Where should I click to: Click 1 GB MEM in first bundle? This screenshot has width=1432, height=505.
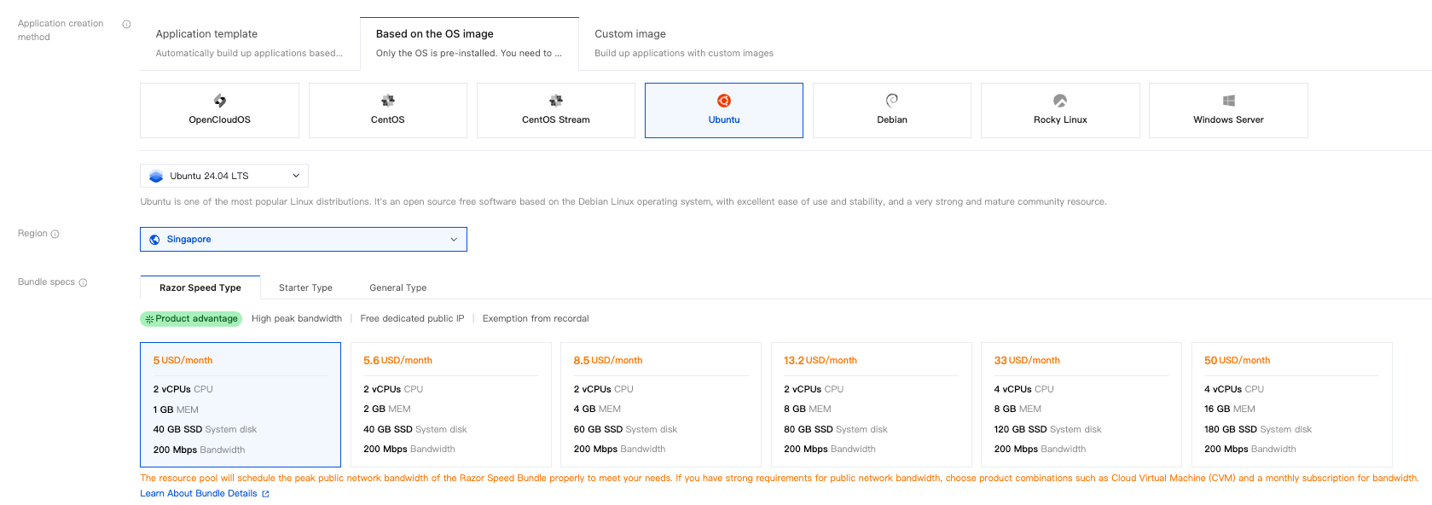pyautogui.click(x=176, y=410)
